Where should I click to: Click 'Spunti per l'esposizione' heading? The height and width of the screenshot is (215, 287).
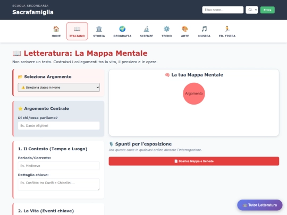pyautogui.click(x=140, y=144)
